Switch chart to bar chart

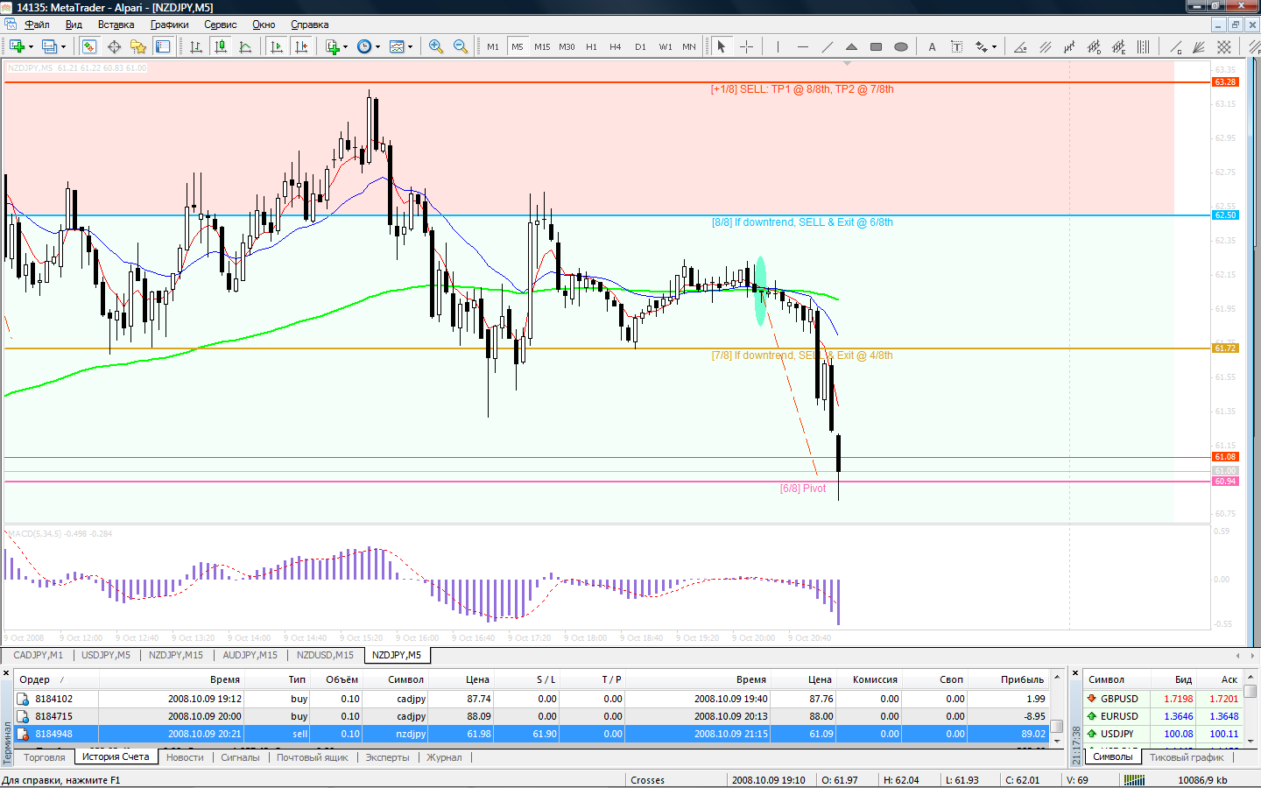[x=196, y=46]
